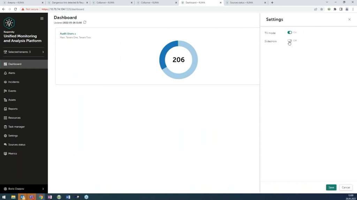Click the Not secure warning badge
The width and height of the screenshot is (357, 200).
[30, 9]
